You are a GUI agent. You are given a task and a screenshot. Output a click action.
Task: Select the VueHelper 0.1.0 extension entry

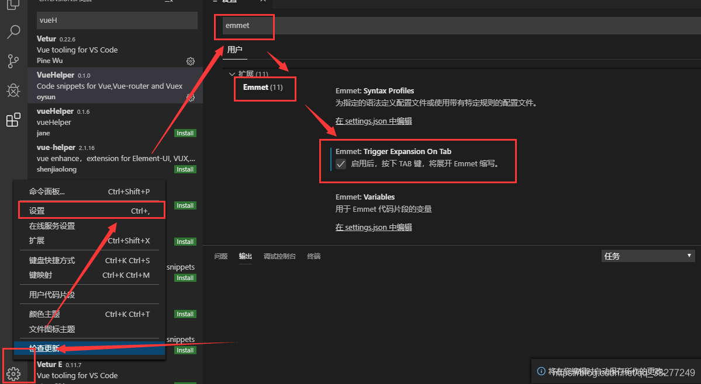tap(115, 86)
